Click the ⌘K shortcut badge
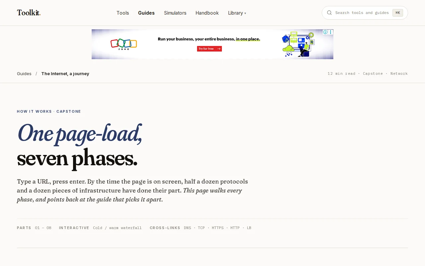Image resolution: width=425 pixels, height=266 pixels. tap(397, 13)
